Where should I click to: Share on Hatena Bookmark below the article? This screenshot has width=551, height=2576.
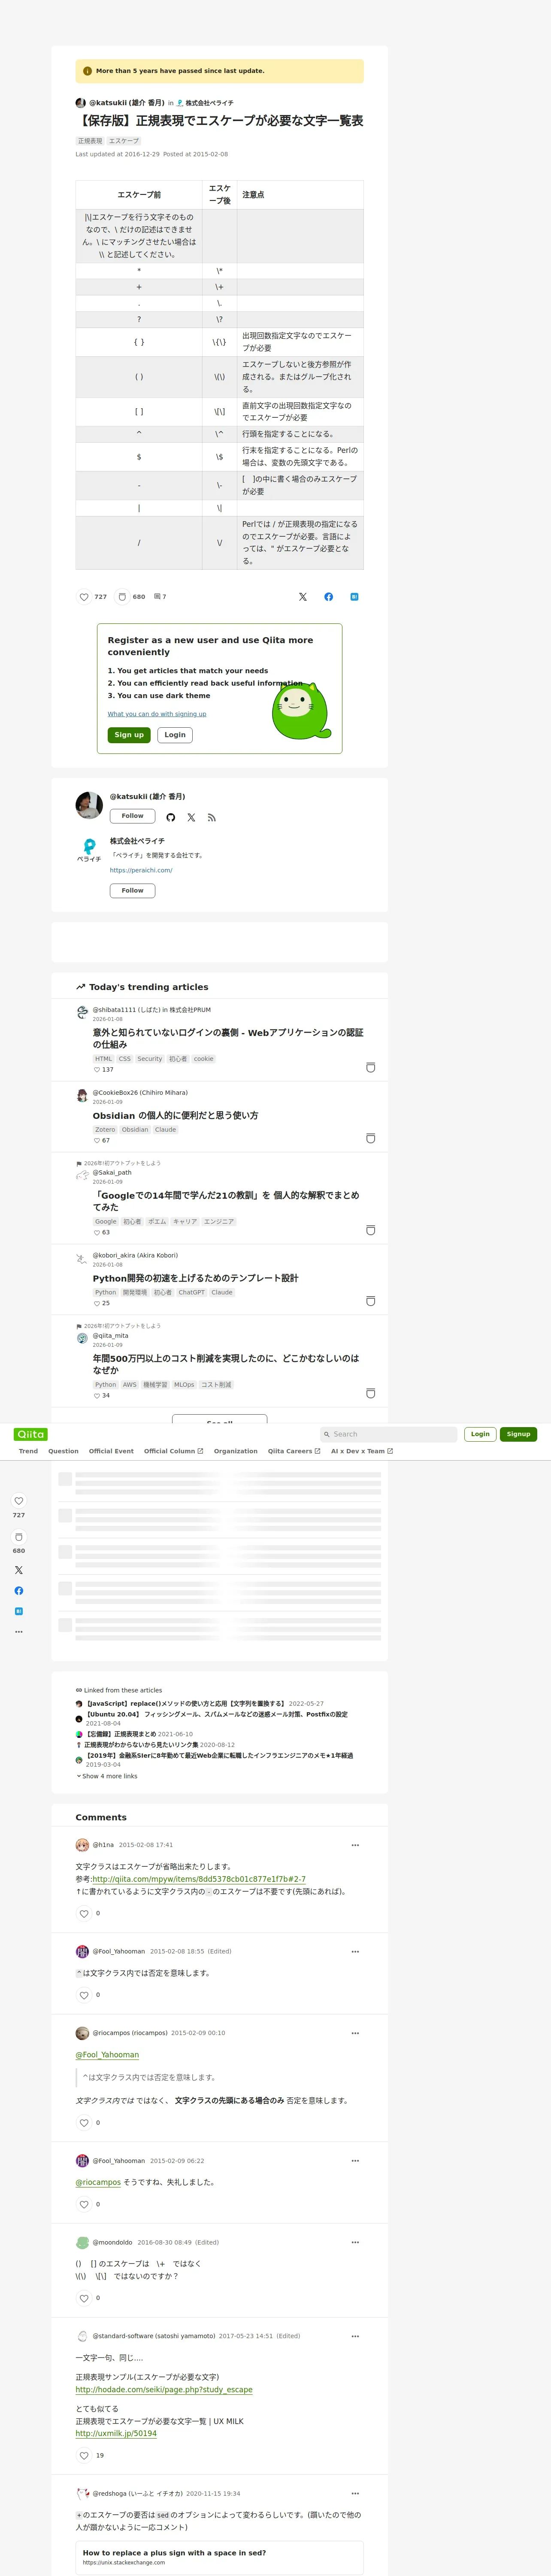click(x=354, y=597)
